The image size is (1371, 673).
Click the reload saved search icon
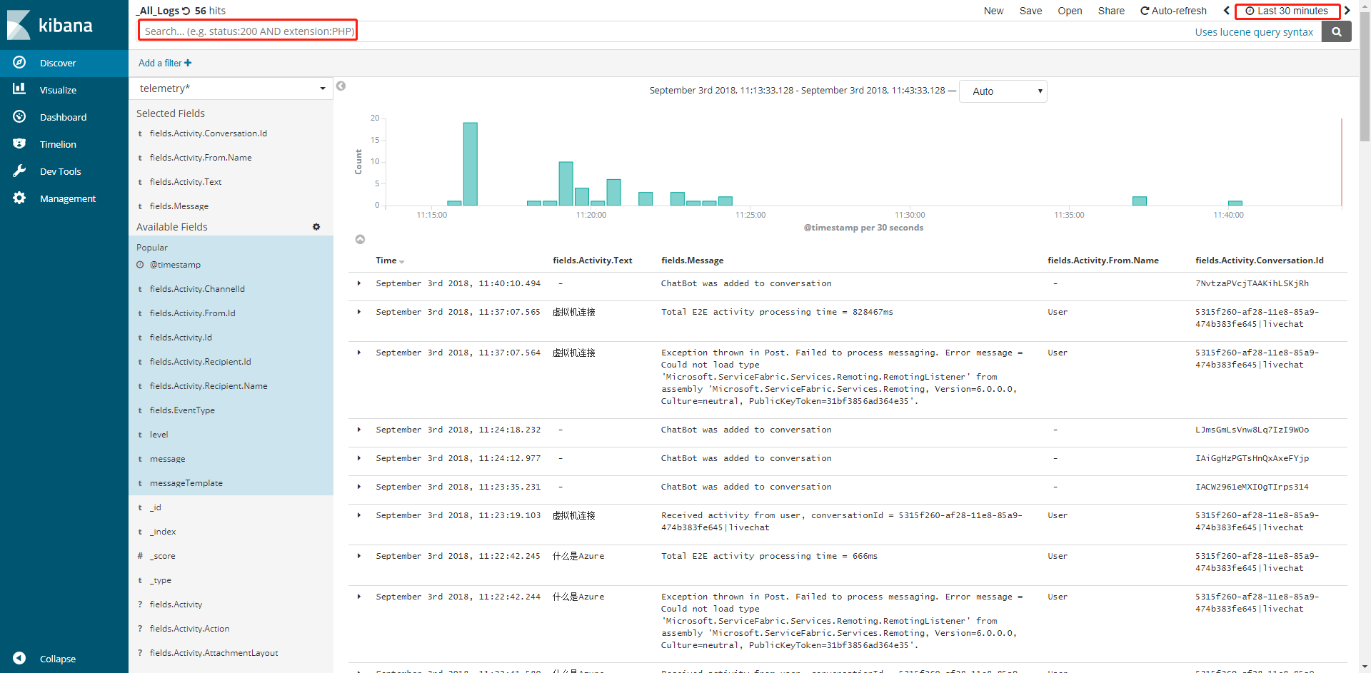186,11
